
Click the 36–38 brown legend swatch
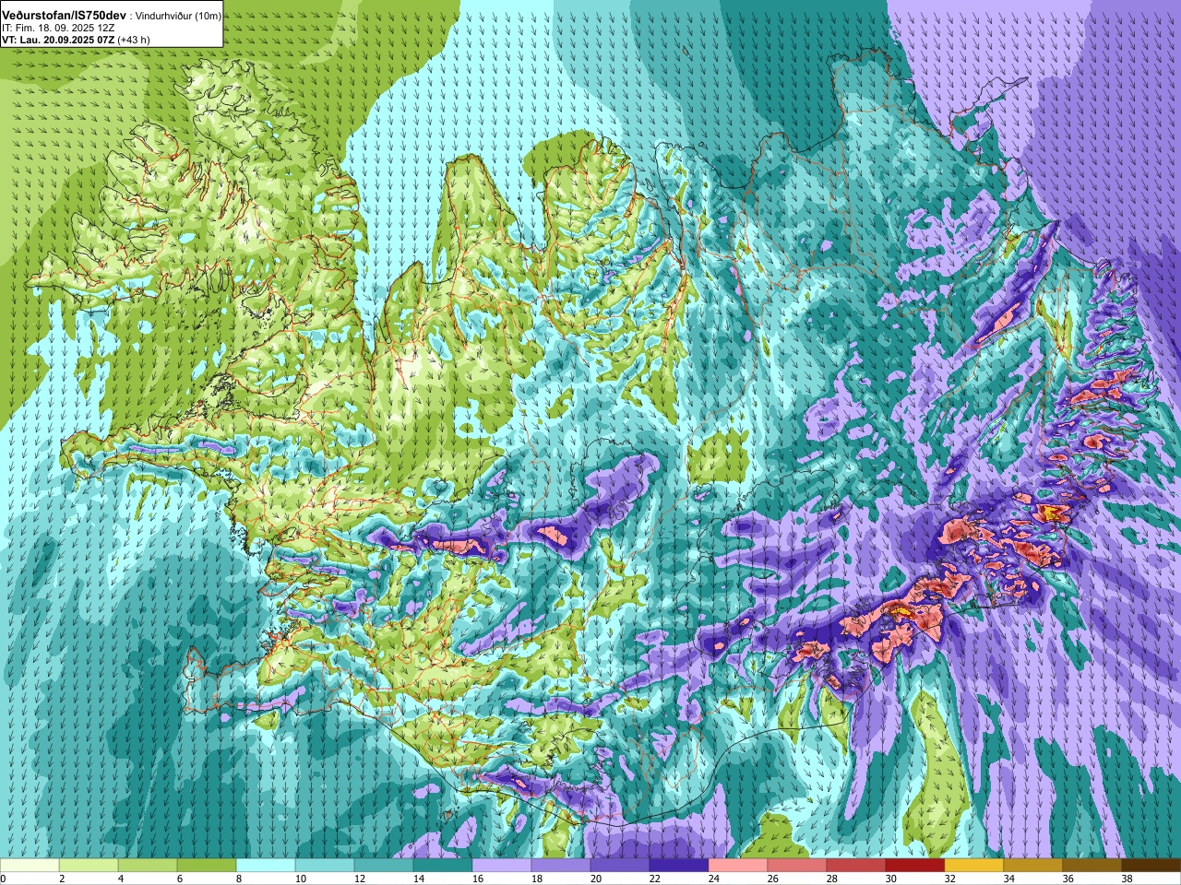click(1092, 866)
